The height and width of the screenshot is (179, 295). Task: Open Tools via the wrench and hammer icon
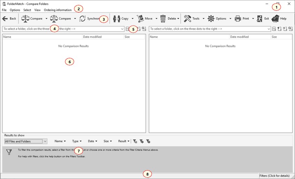[x=187, y=18]
